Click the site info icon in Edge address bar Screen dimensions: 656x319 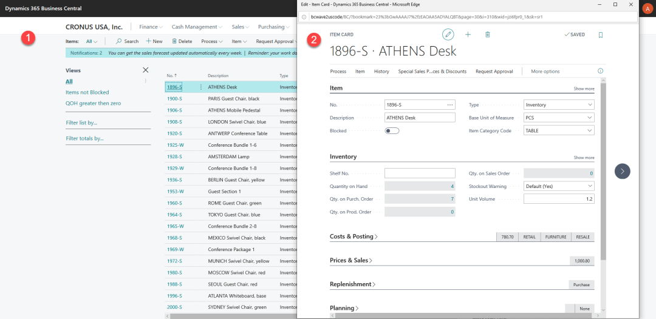(304, 17)
